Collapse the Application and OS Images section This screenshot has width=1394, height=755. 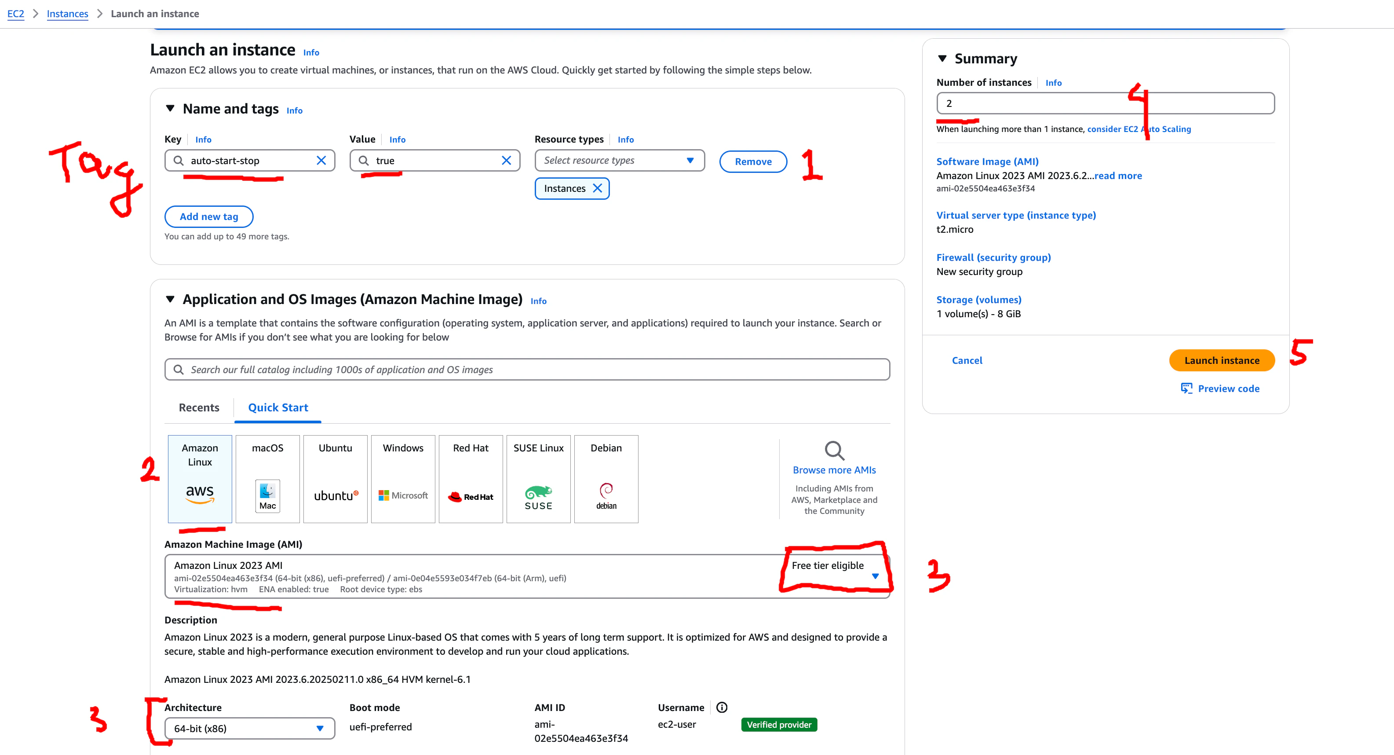pyautogui.click(x=171, y=299)
